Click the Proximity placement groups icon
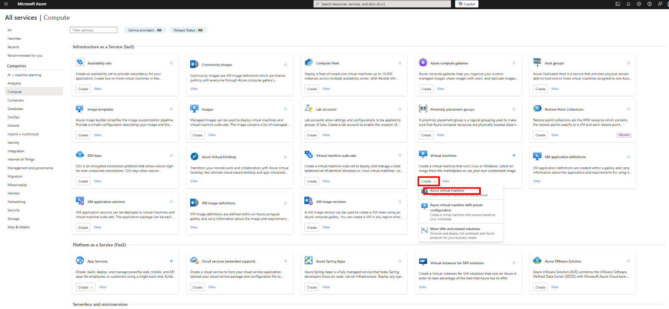The width and height of the screenshot is (669, 309). tap(423, 109)
